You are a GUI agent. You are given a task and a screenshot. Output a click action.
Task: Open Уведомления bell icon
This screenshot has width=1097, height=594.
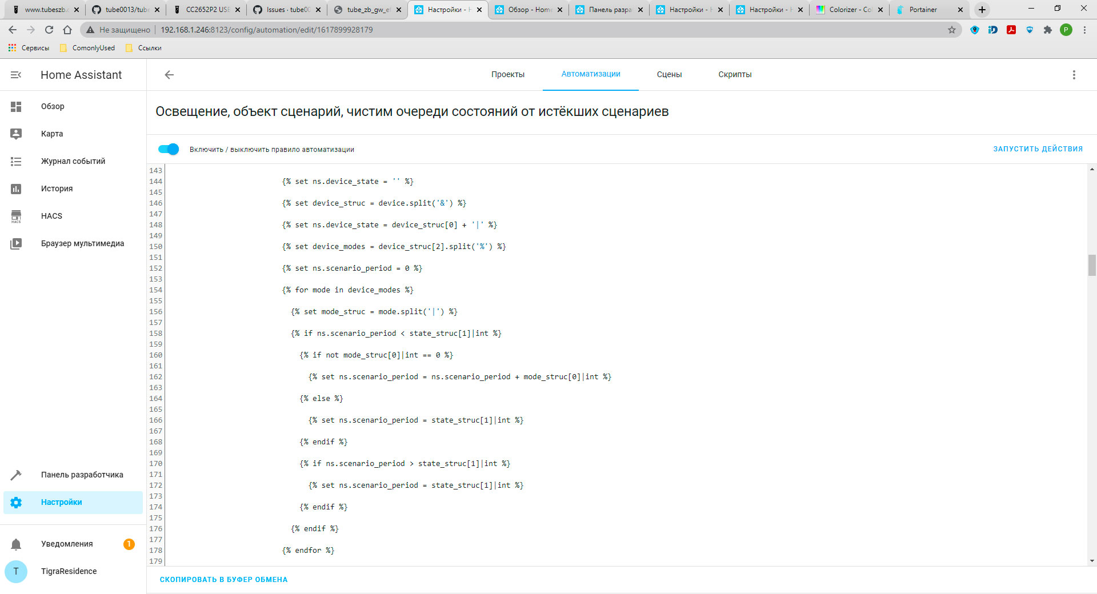[16, 544]
